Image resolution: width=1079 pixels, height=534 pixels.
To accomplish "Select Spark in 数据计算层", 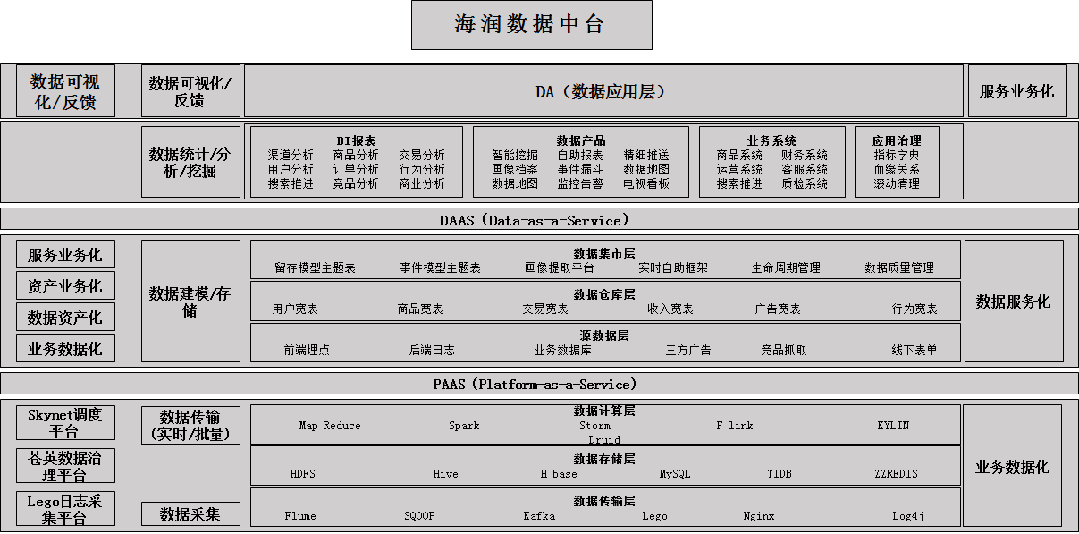I will click(464, 426).
